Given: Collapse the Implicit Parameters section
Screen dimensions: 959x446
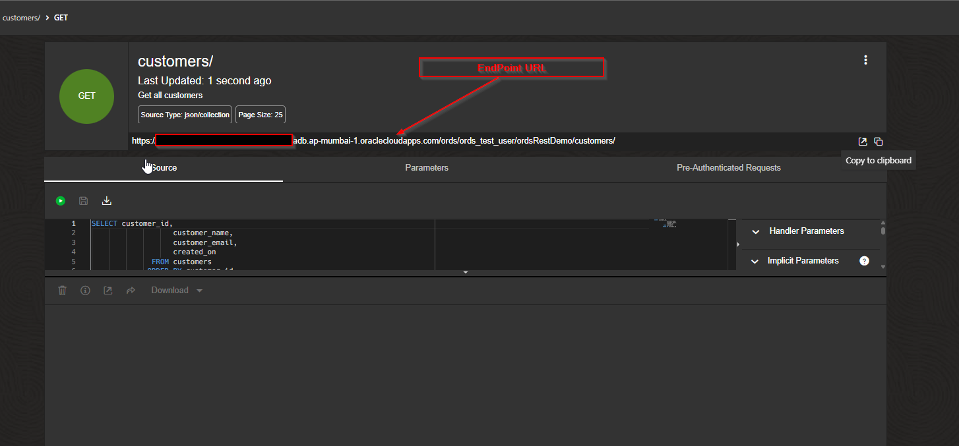Looking at the screenshot, I should point(755,260).
